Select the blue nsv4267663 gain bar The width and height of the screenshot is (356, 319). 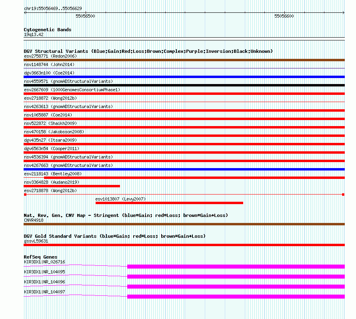click(x=184, y=169)
